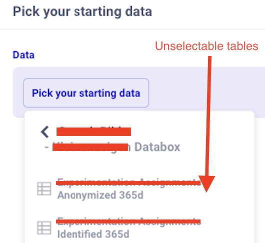Click the struck-through table name above Anonymized 365d
This screenshot has width=265, height=243.
point(128,183)
